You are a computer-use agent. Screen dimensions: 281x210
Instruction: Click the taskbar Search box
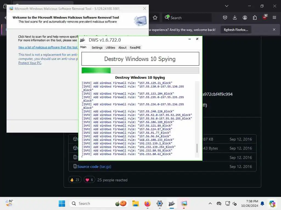99,203
